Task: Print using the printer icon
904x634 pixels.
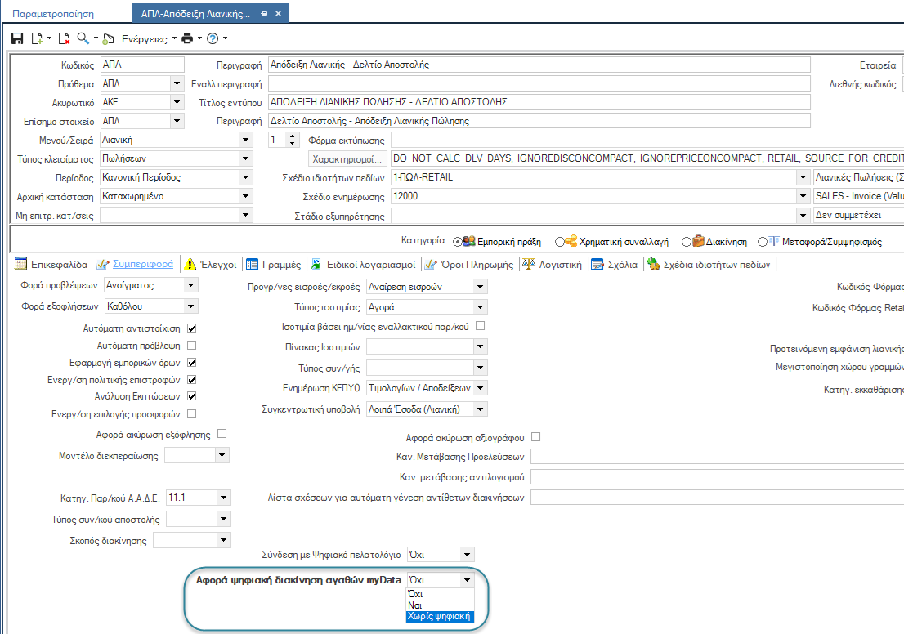Action: (x=187, y=38)
